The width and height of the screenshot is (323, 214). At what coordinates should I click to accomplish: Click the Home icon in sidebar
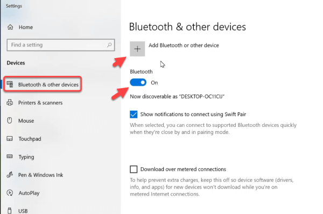[x=10, y=27]
